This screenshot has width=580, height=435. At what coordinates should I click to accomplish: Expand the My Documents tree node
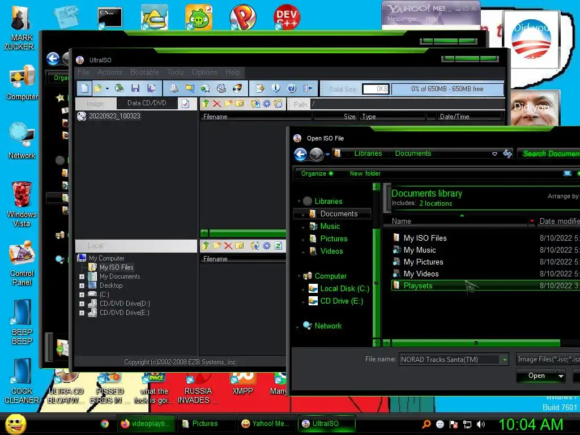coord(82,276)
